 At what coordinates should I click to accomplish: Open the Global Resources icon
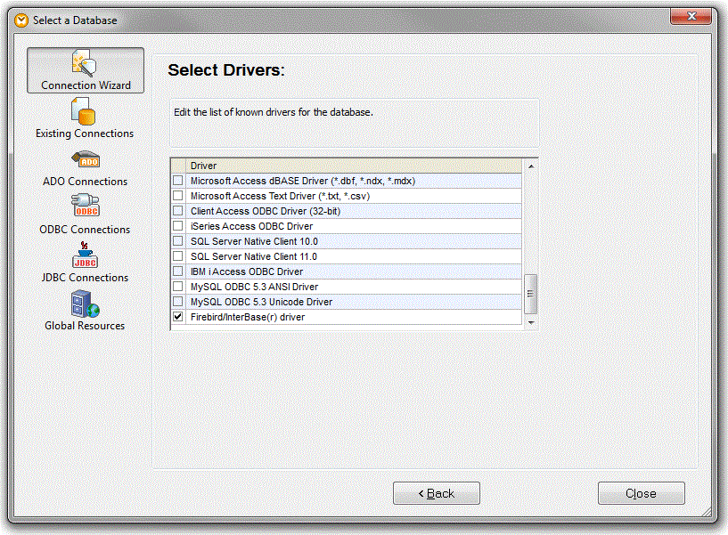point(86,304)
